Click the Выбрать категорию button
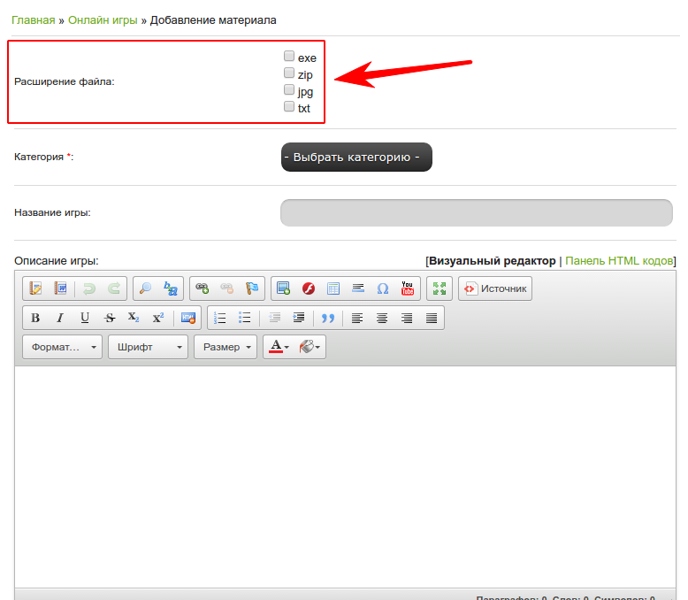 [356, 157]
